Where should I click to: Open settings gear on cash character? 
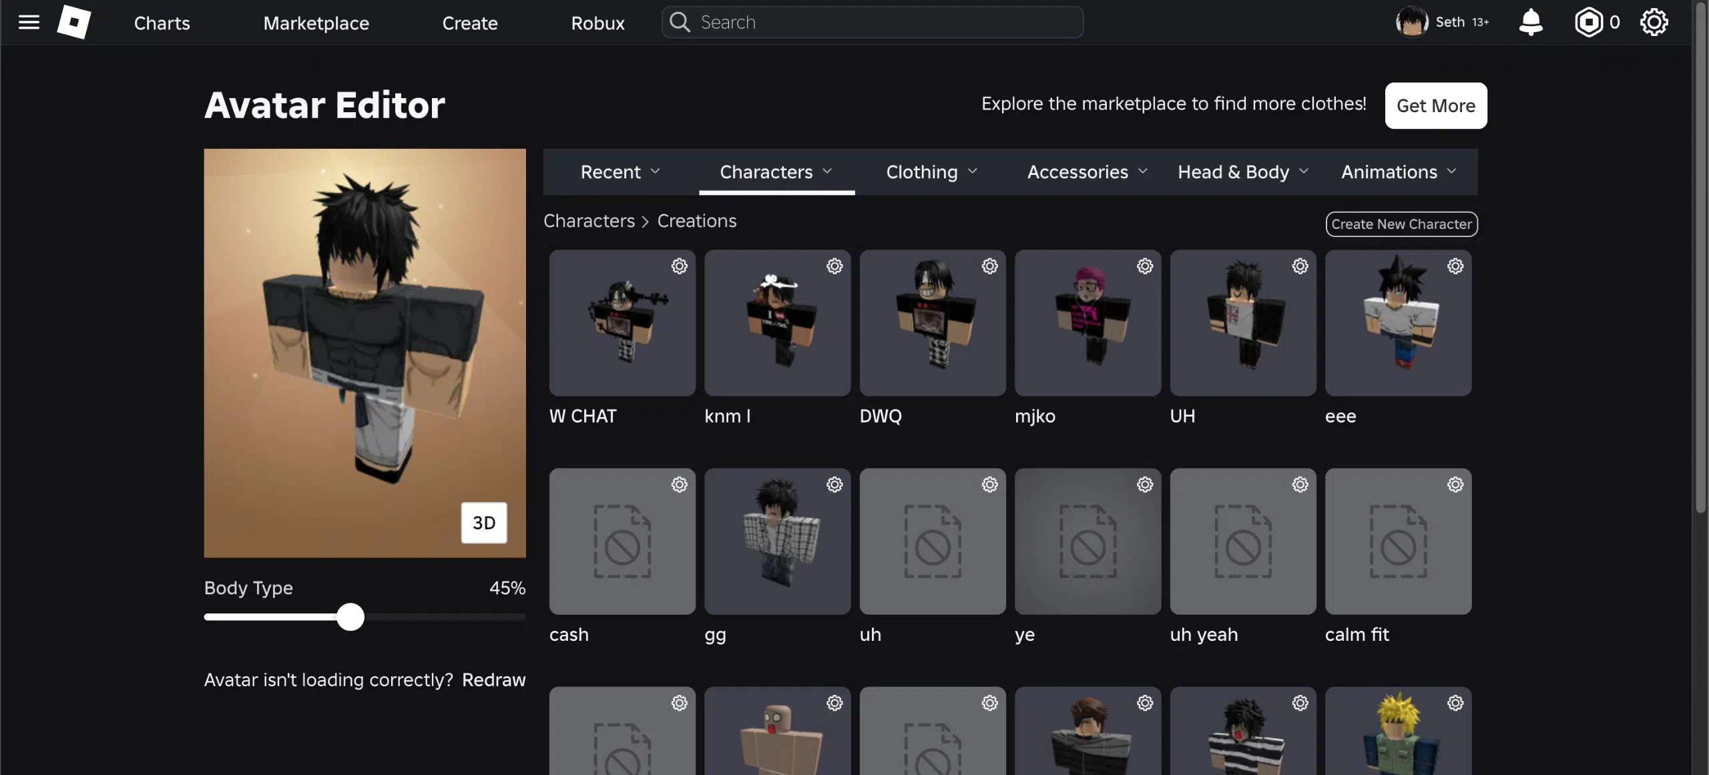(679, 485)
